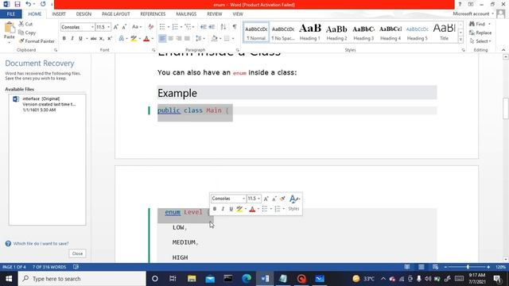509x286 pixels.
Task: Clear all formatting in the ribbon
Action: (x=150, y=27)
